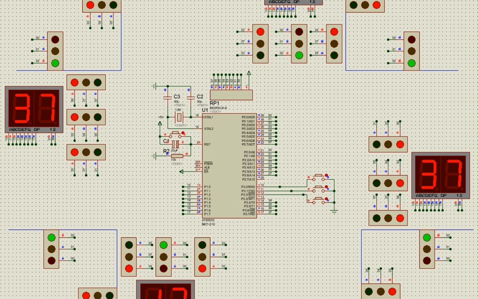Image resolution: width=478 pixels, height=299 pixels.
Task: Select the left seven-segment display showing 31
Action: pos(34,110)
